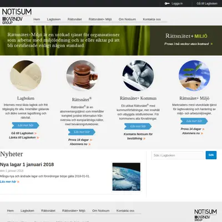The width and height of the screenshot is (222, 222).
Task: Open Kontakta oss in the footer navigation
Action: tap(125, 211)
